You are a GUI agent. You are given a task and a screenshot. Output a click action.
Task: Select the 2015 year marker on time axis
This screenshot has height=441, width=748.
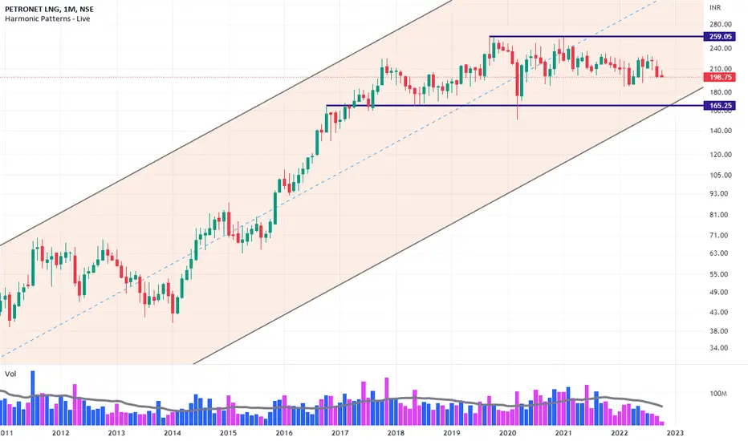pyautogui.click(x=228, y=433)
